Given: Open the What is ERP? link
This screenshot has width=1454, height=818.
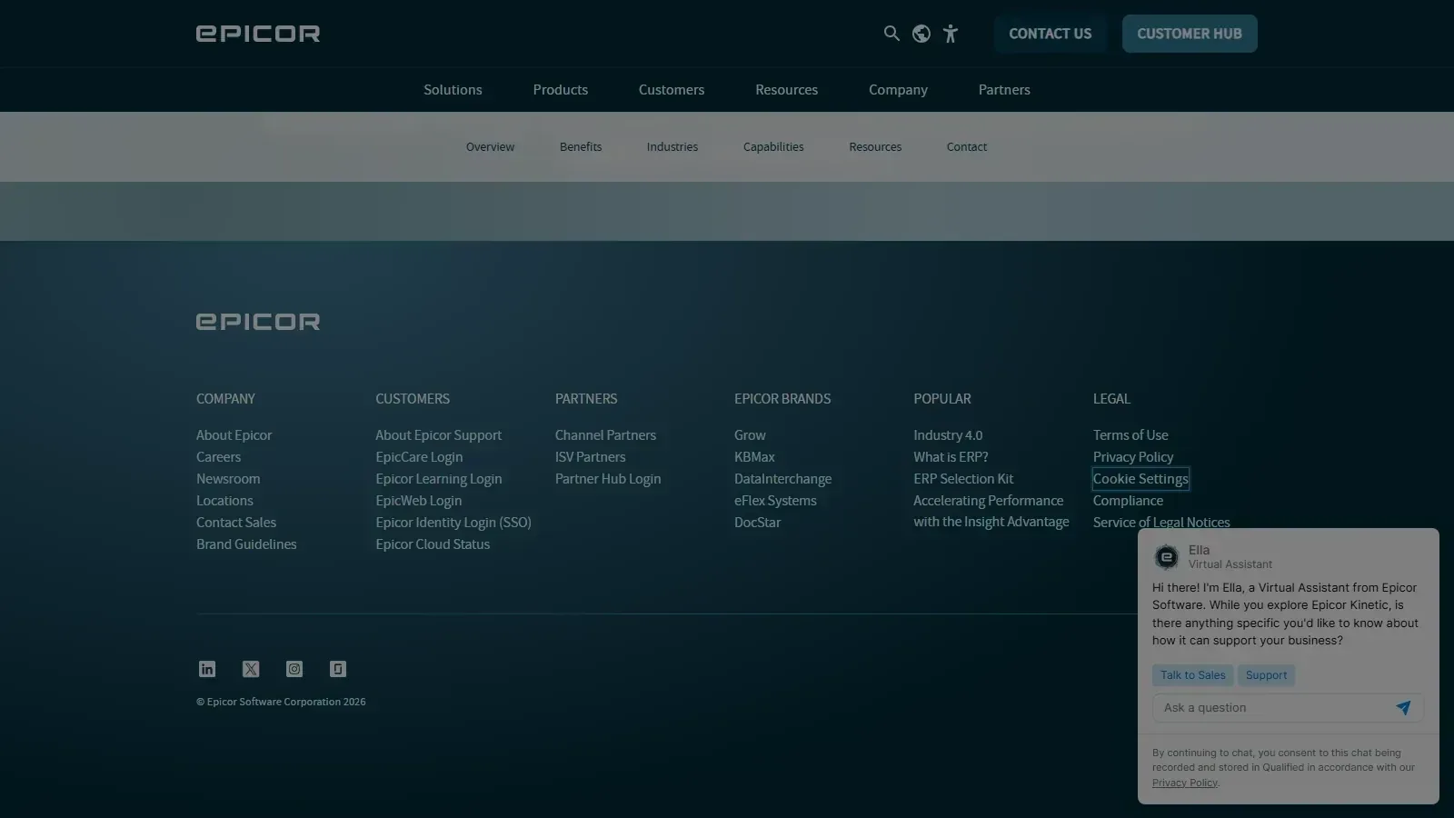Looking at the screenshot, I should [x=951, y=457].
